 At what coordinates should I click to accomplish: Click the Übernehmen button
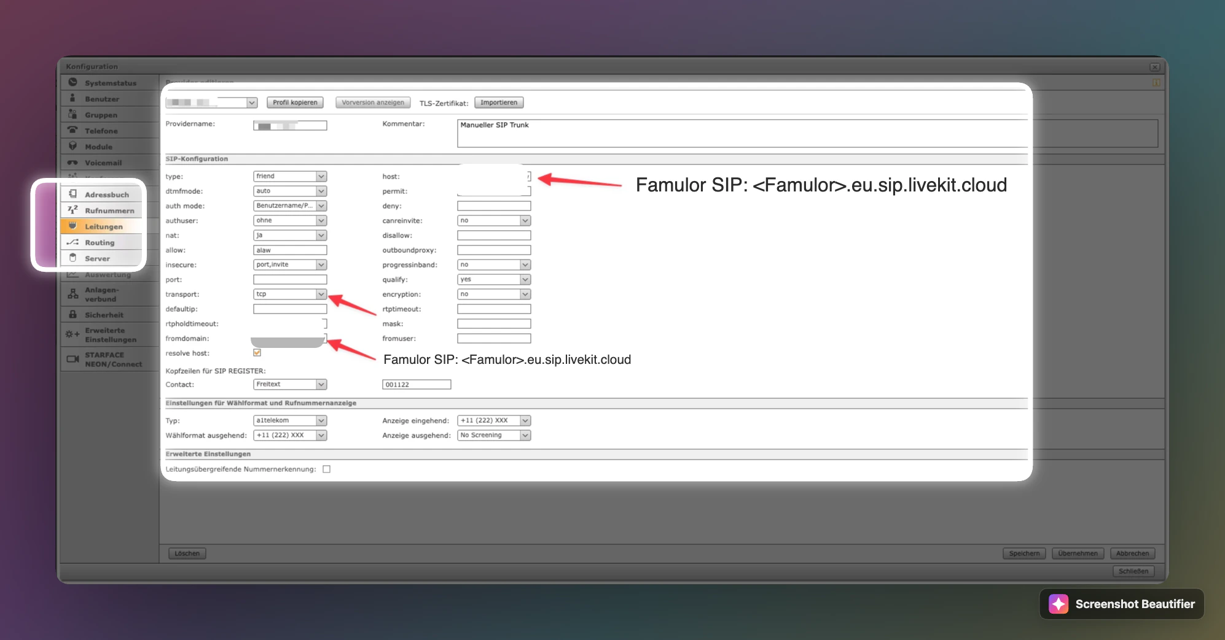click(x=1078, y=553)
